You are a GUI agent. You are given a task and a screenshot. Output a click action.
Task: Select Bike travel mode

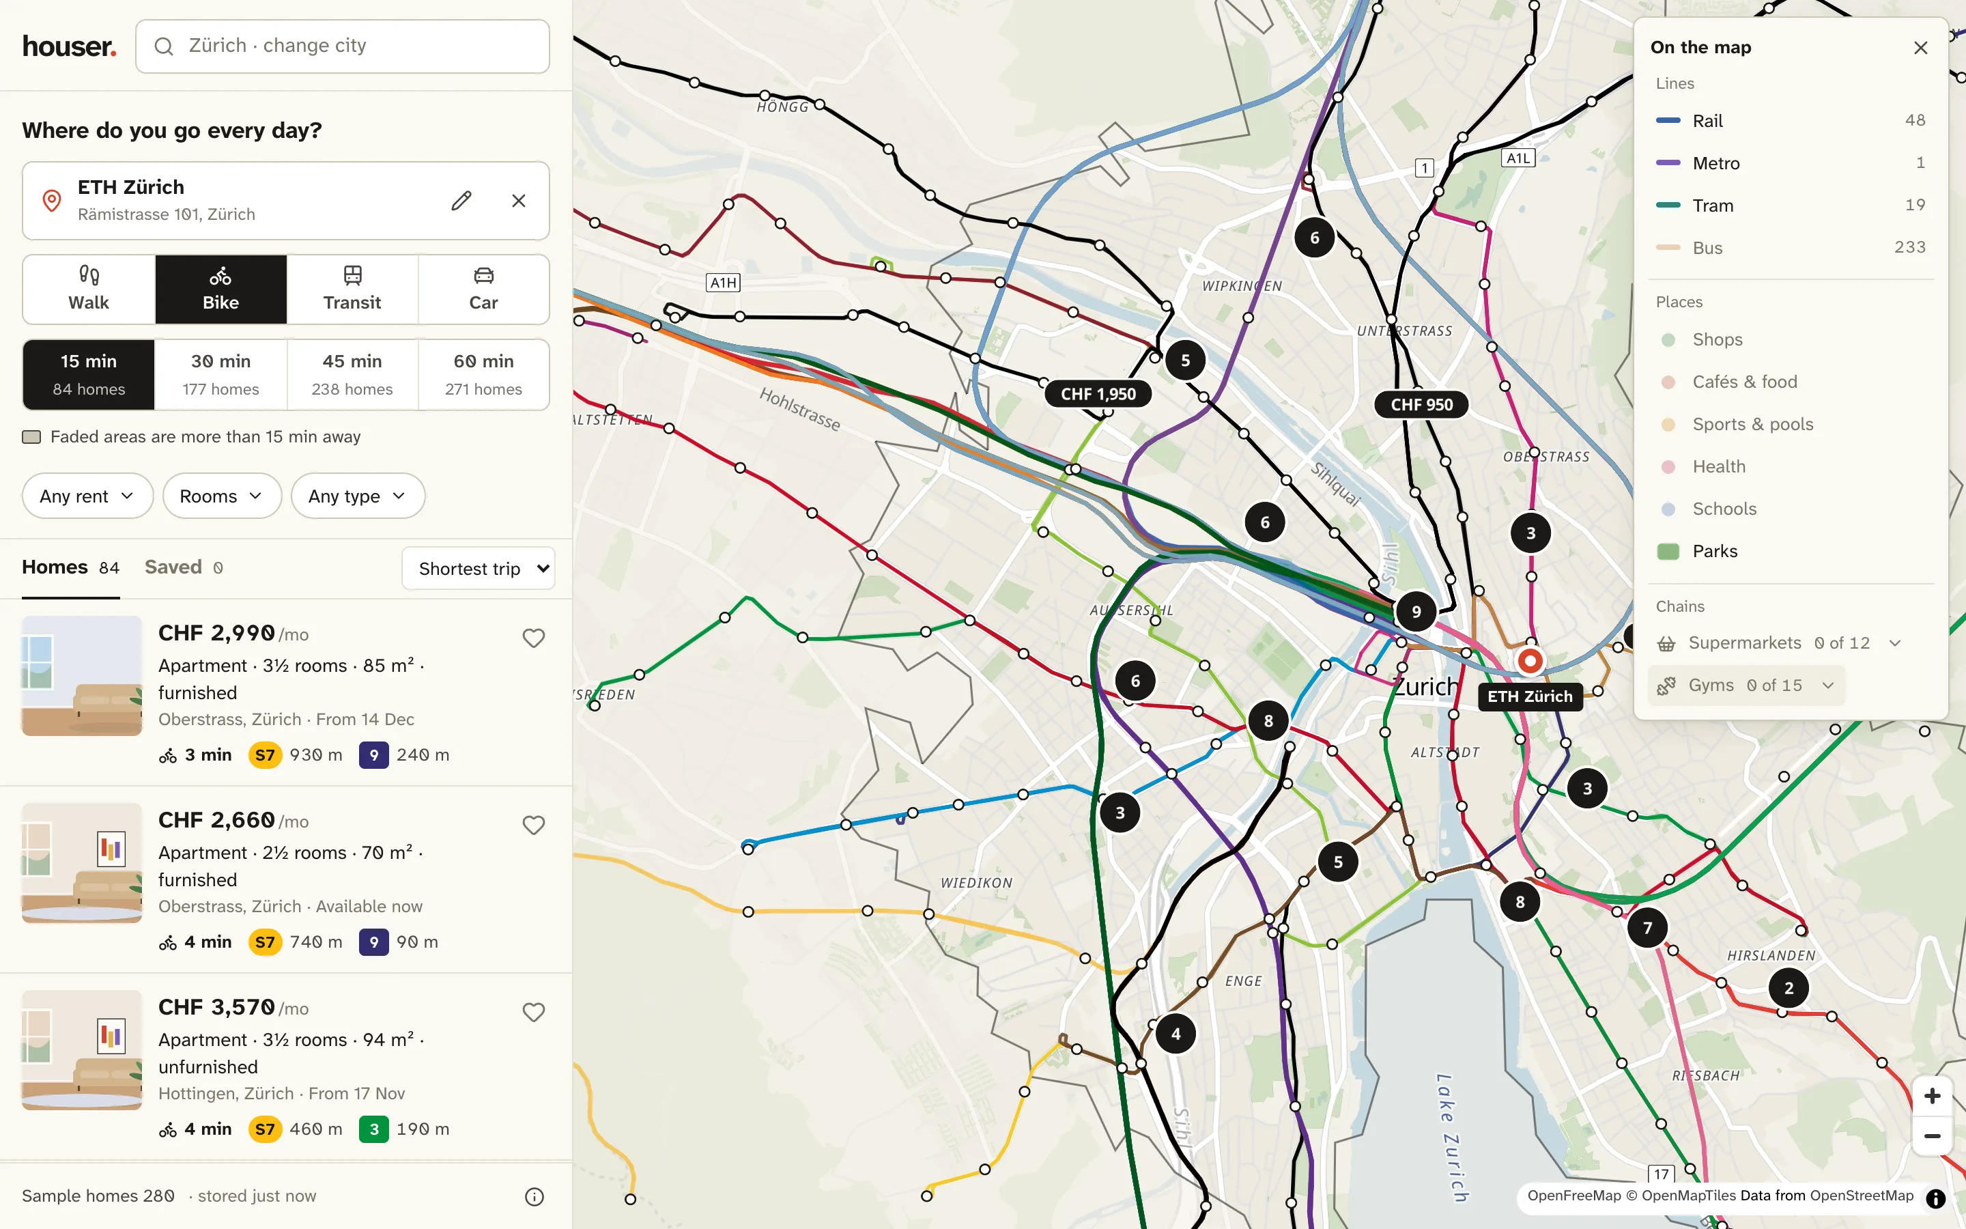coord(221,289)
